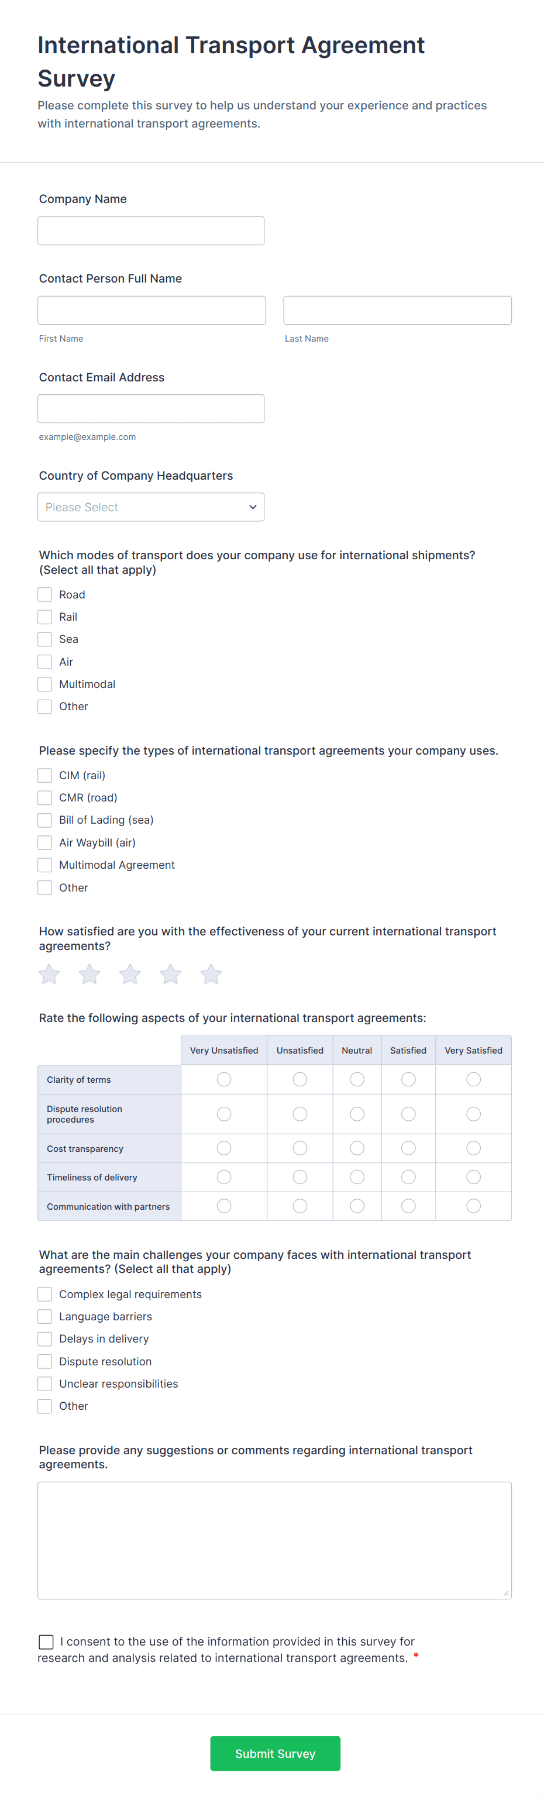Screen dimensions: 544x1800
Task: Give a five-star satisfaction rating
Action: [x=211, y=973]
